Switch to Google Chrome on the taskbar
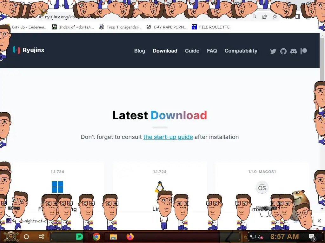 pos(96,237)
